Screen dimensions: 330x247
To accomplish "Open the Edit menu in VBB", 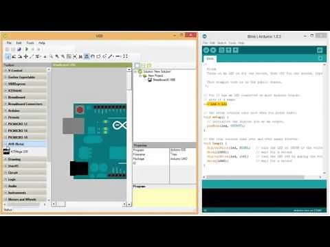I will [19, 43].
